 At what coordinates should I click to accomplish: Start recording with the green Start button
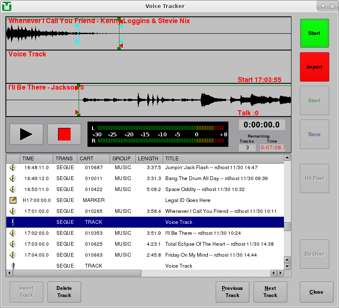click(x=314, y=33)
